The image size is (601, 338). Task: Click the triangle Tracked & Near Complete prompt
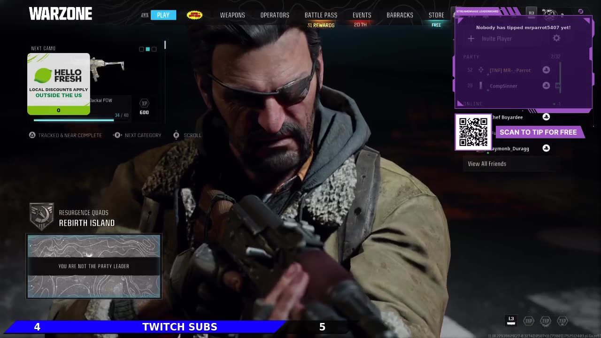[x=65, y=135]
